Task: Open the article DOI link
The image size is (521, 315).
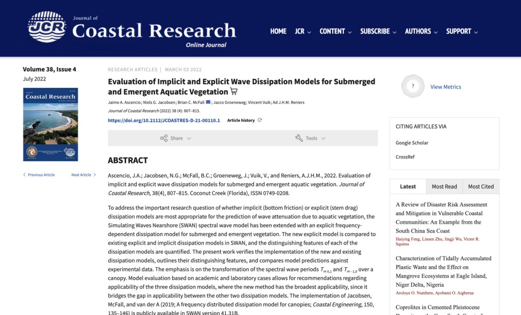Action: [164, 120]
